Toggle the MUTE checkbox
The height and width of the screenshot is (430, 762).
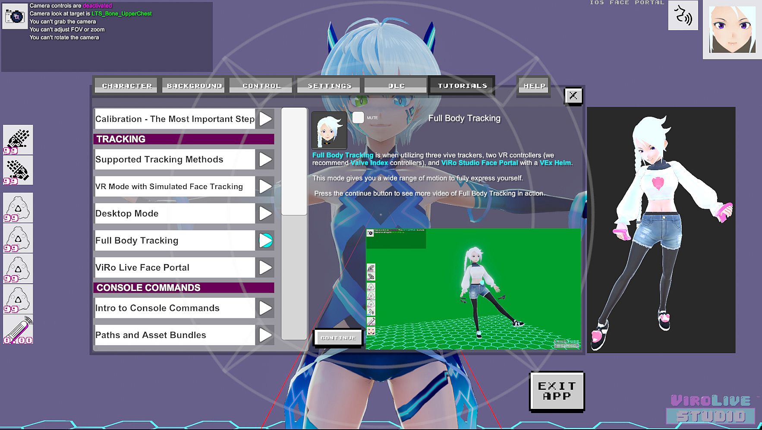[358, 117]
